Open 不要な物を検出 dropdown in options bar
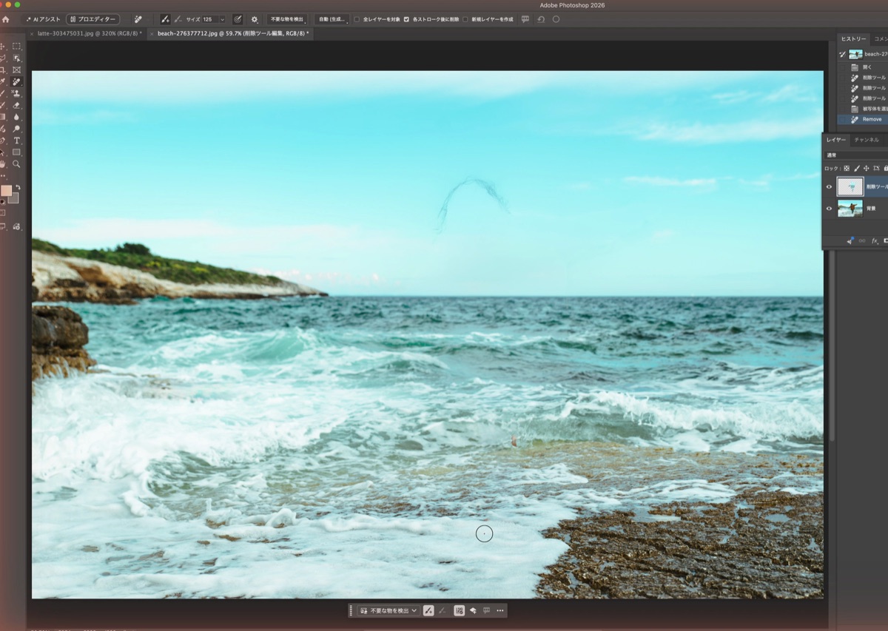 (286, 19)
